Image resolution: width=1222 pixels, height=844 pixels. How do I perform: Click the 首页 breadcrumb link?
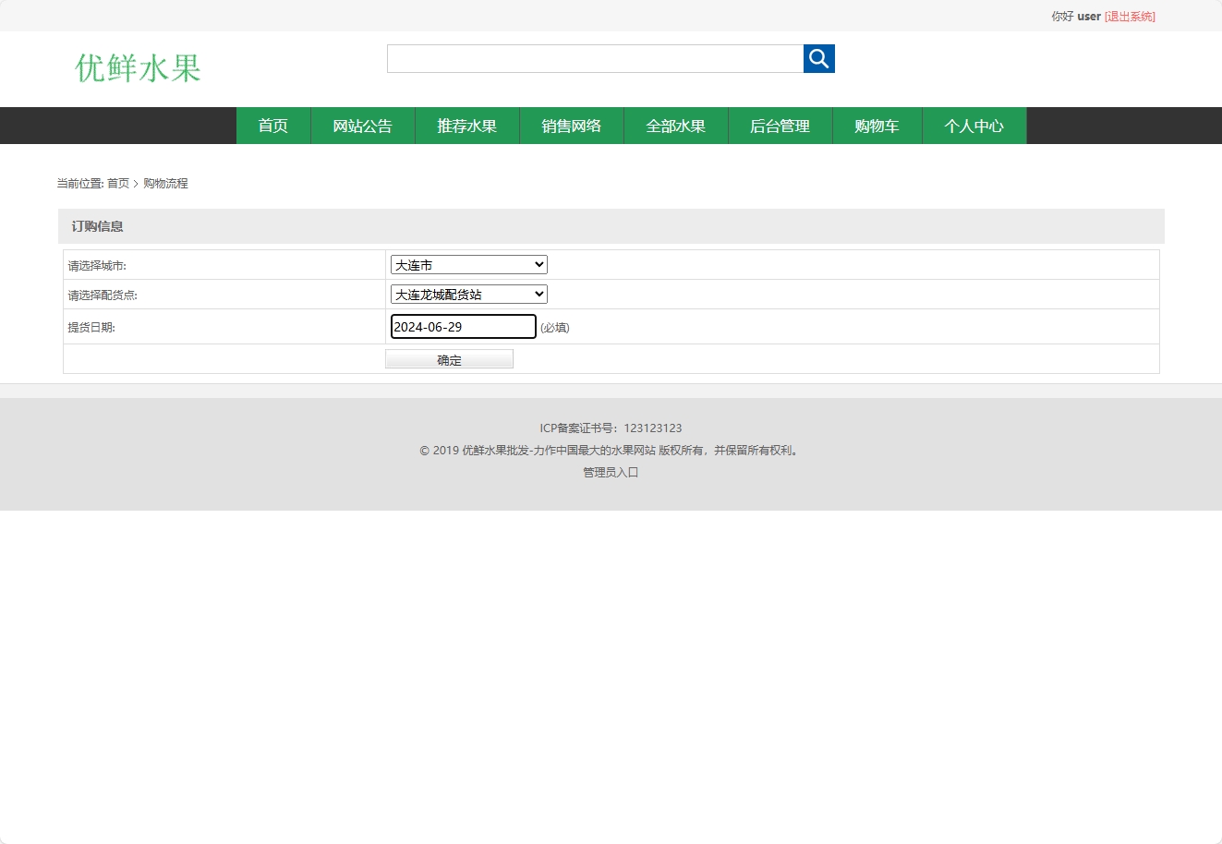(x=118, y=184)
